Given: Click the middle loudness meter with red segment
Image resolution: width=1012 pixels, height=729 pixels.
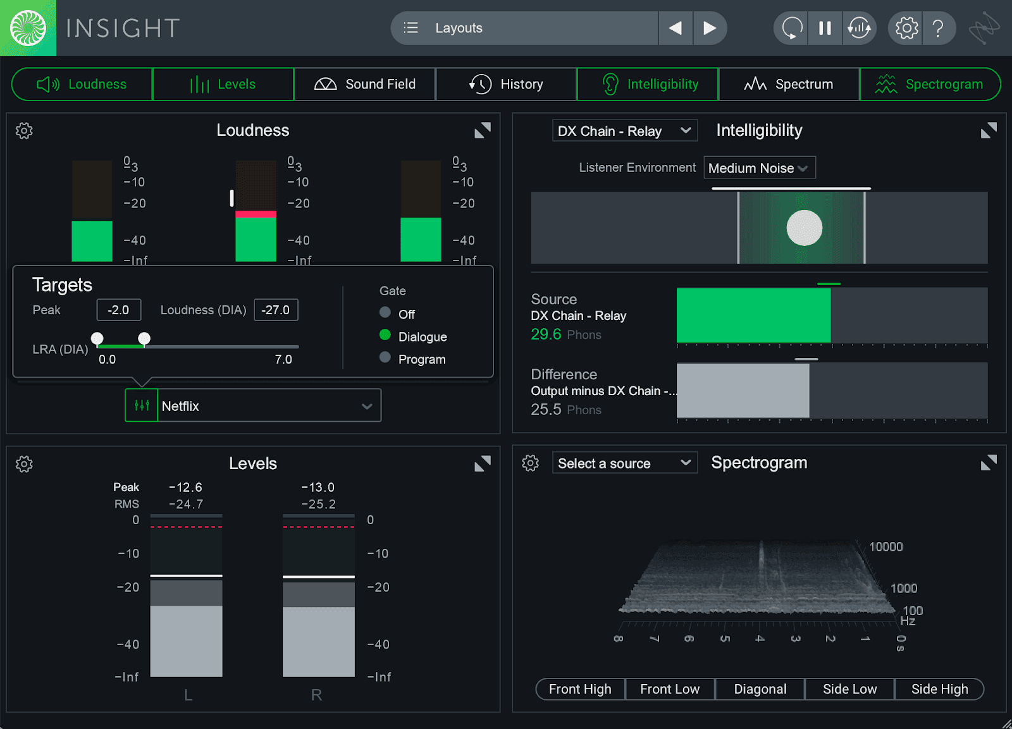Looking at the screenshot, I should tap(256, 211).
